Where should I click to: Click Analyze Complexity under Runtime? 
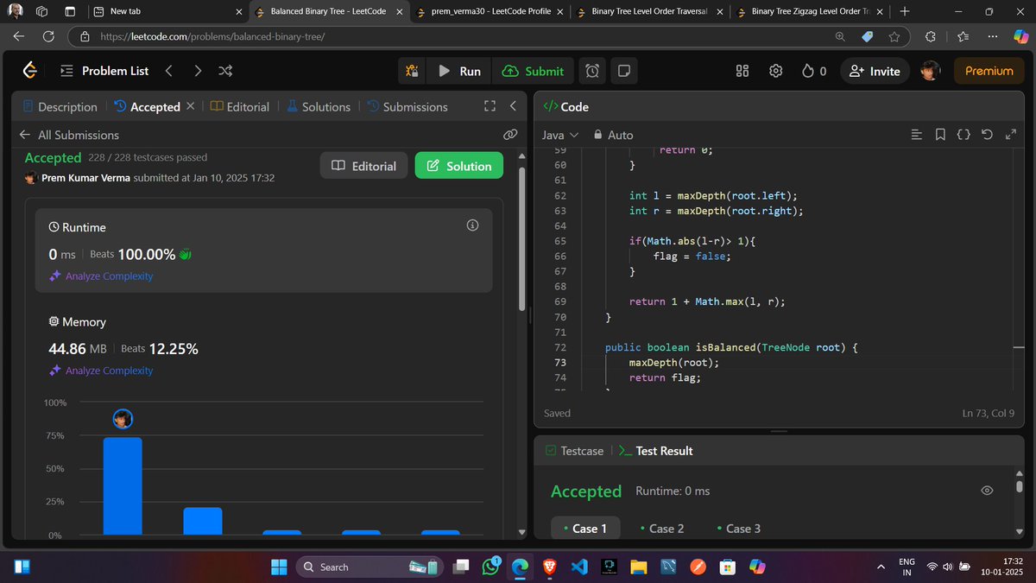click(x=101, y=276)
